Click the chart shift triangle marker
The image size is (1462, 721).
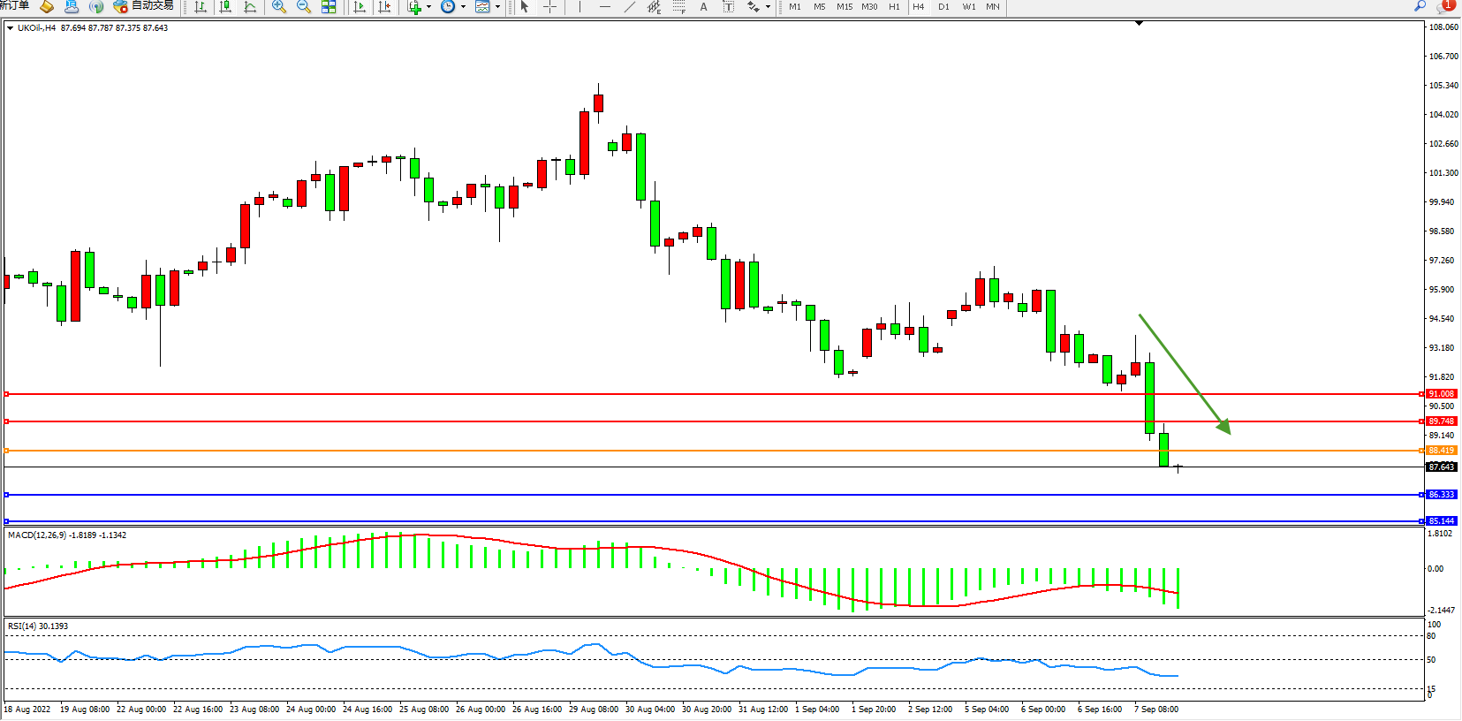coord(1139,24)
